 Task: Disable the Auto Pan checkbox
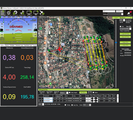(x=72, y=105)
